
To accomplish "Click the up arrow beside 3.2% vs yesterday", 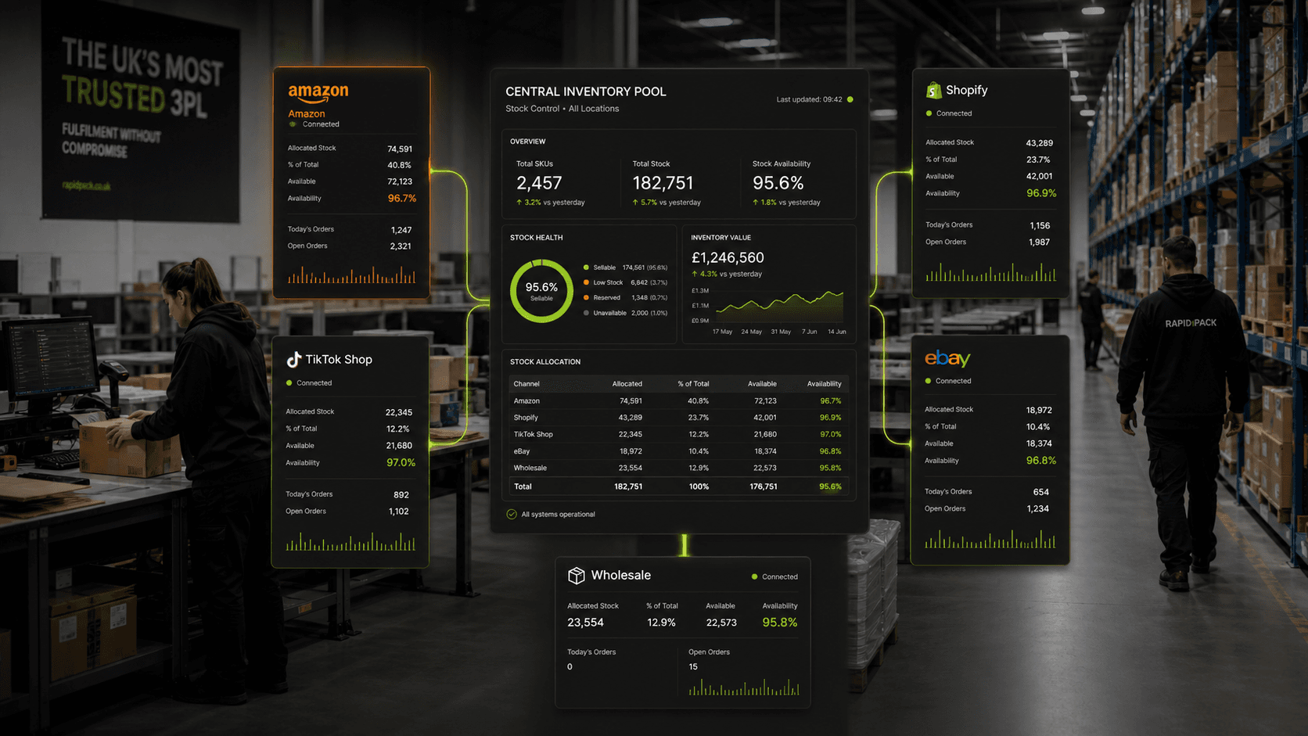I will (519, 203).
